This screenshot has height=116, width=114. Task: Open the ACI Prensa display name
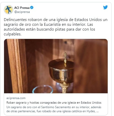pyautogui.click(x=22, y=8)
